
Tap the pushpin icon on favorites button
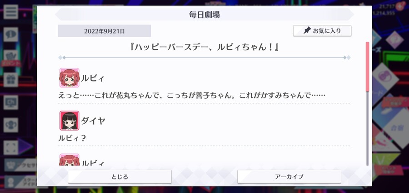coord(307,31)
